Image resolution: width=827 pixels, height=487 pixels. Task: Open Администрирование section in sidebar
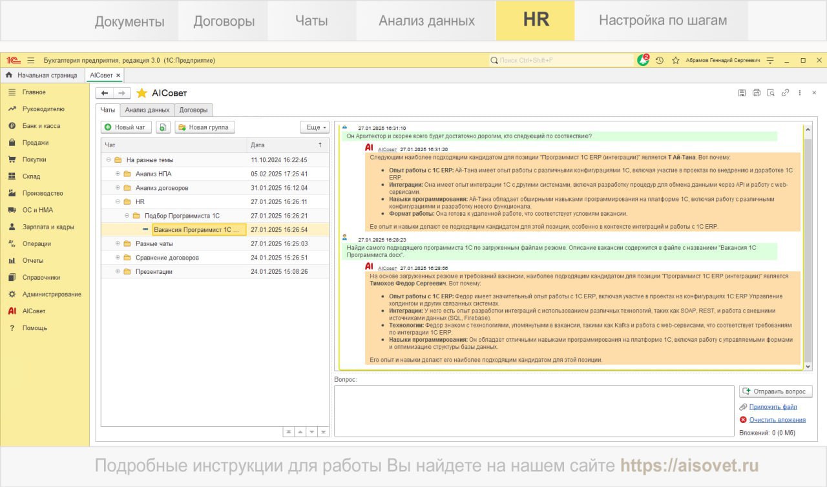click(52, 294)
